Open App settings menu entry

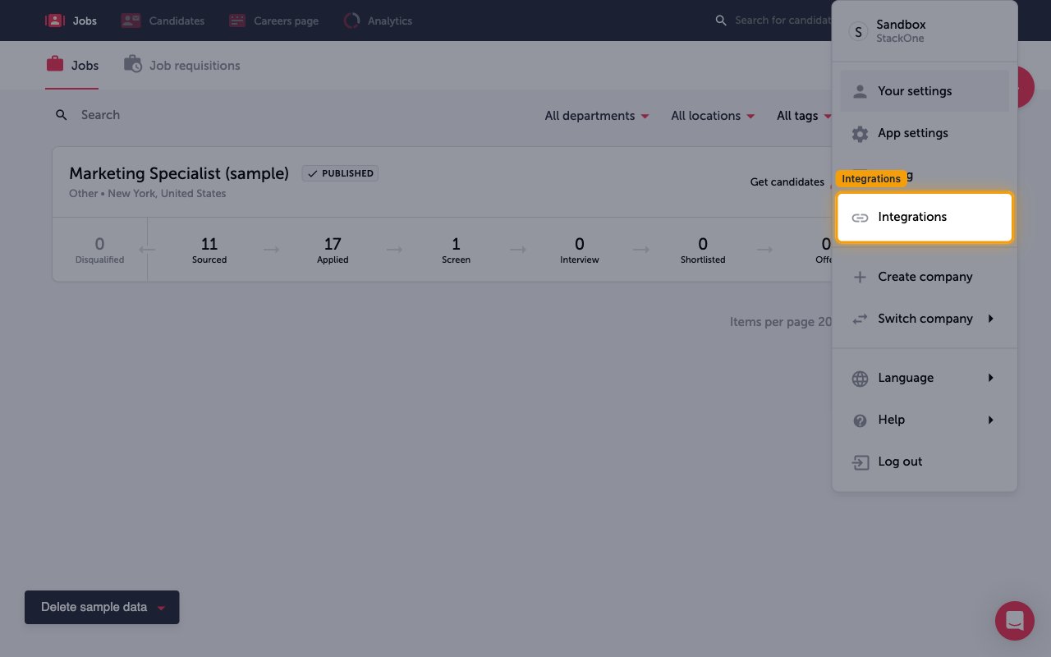(924, 133)
